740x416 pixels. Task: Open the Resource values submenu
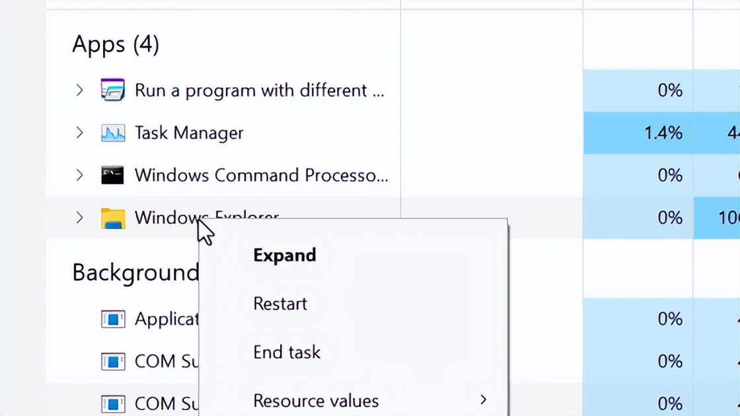[x=316, y=400]
